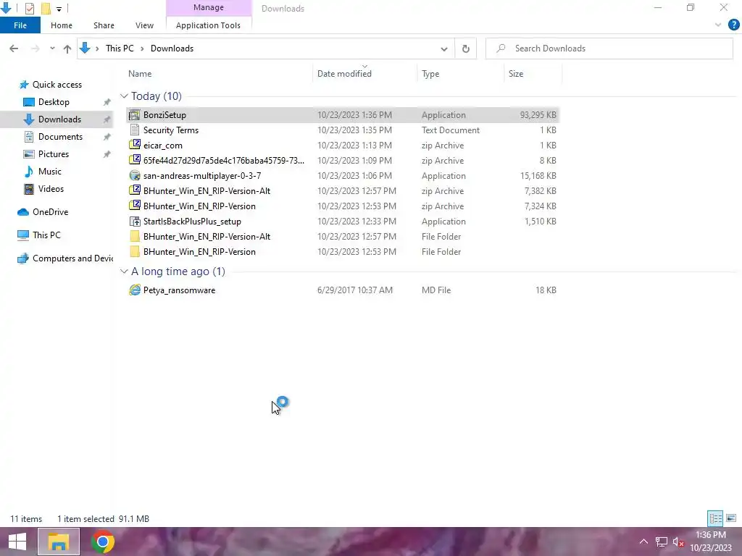Viewport: 742px width, 556px height.
Task: Refresh the Downloads folder view
Action: click(466, 49)
